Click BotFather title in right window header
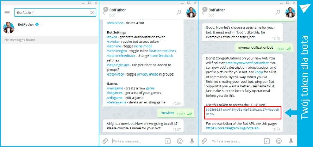The height and width of the screenshot is (147, 313). (217, 10)
